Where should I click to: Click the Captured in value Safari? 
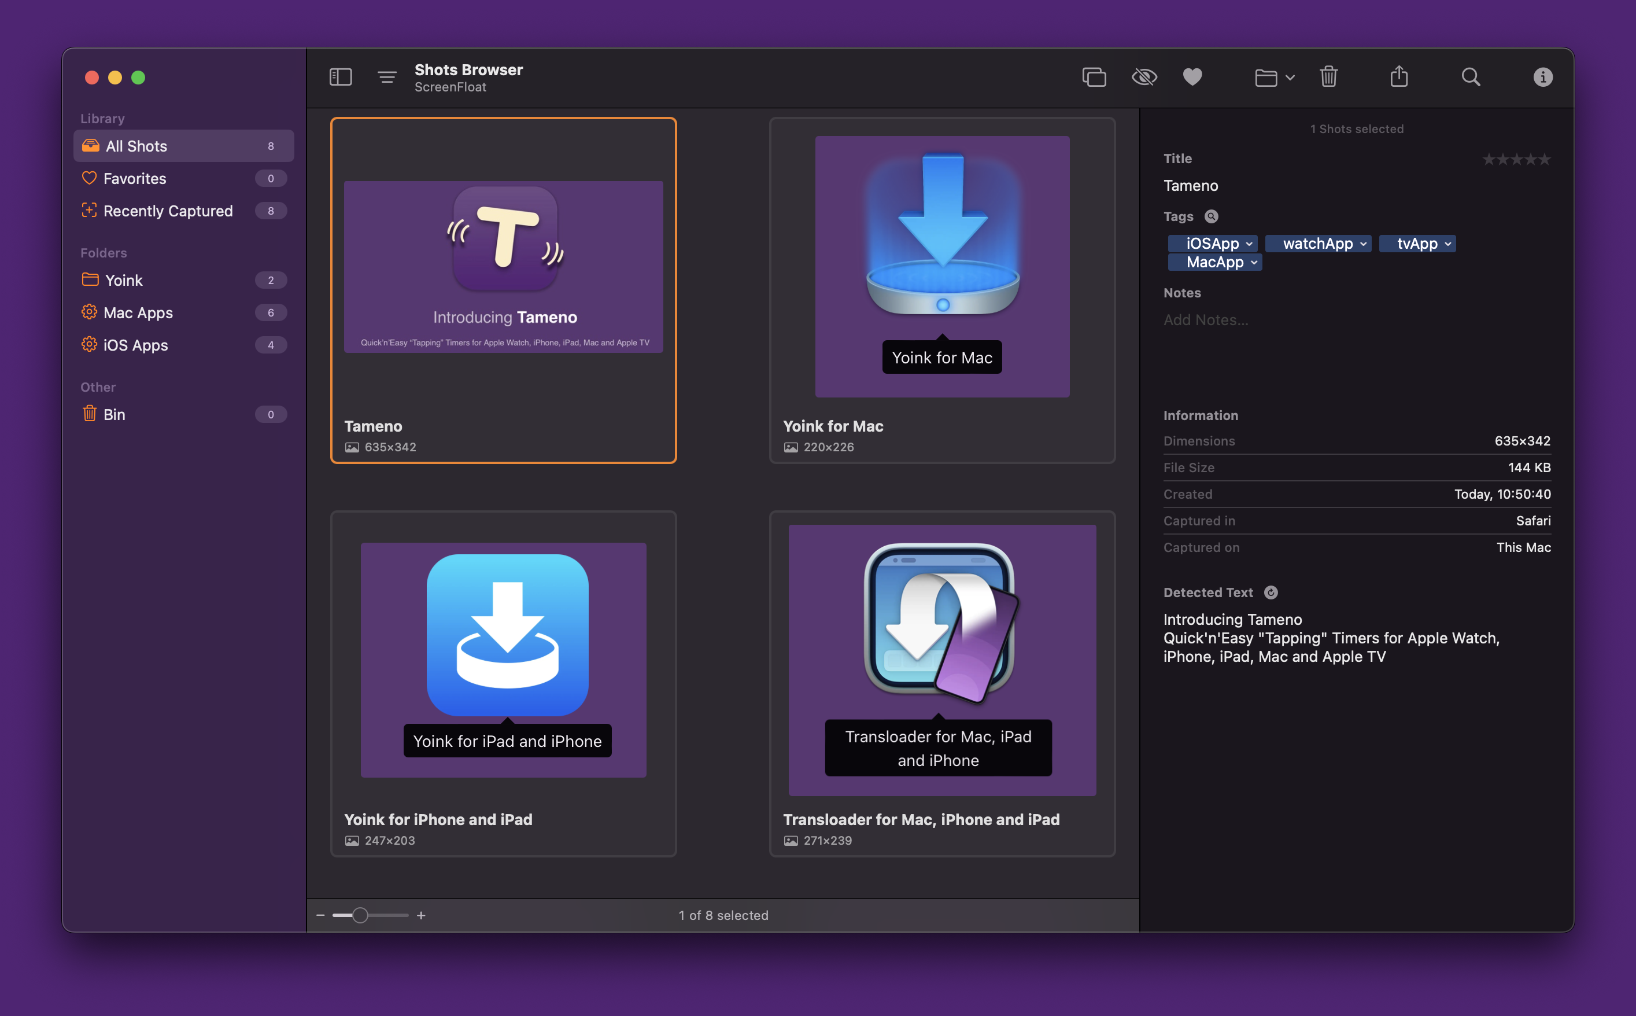1533,520
